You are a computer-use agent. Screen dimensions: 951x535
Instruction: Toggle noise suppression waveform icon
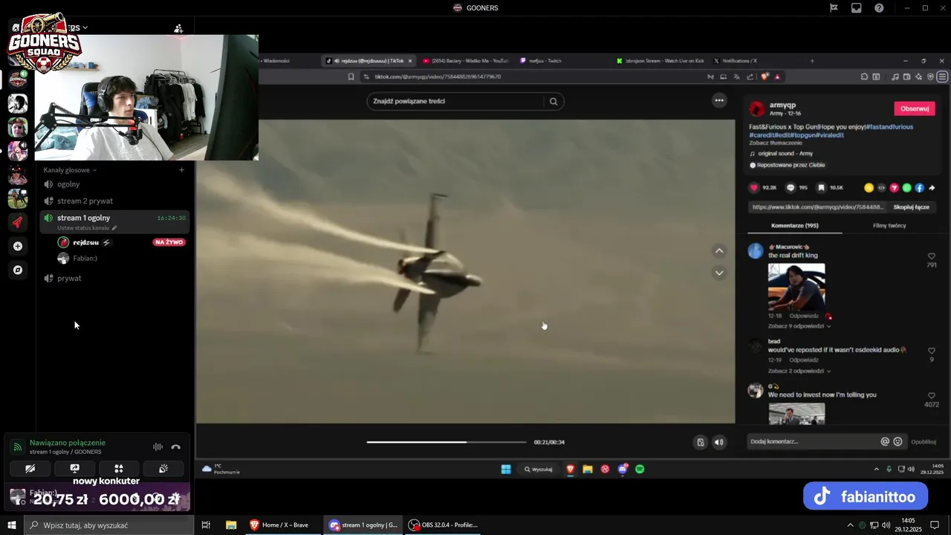click(x=158, y=447)
